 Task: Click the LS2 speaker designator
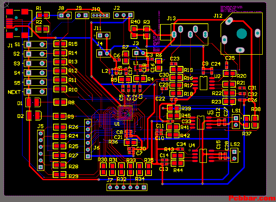(x=235, y=144)
